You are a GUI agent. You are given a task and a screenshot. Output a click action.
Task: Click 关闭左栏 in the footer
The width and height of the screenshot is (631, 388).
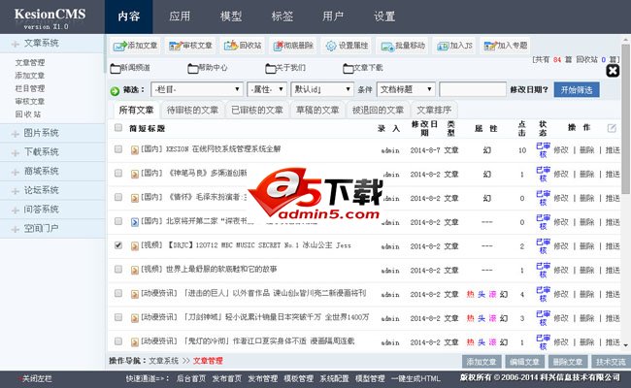click(x=37, y=378)
